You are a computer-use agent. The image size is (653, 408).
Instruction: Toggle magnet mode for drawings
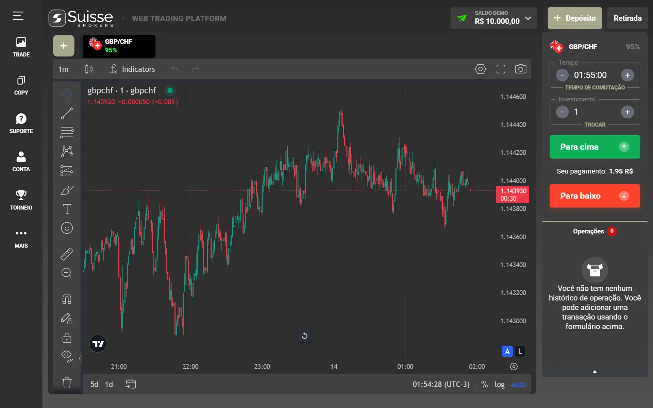tap(67, 299)
